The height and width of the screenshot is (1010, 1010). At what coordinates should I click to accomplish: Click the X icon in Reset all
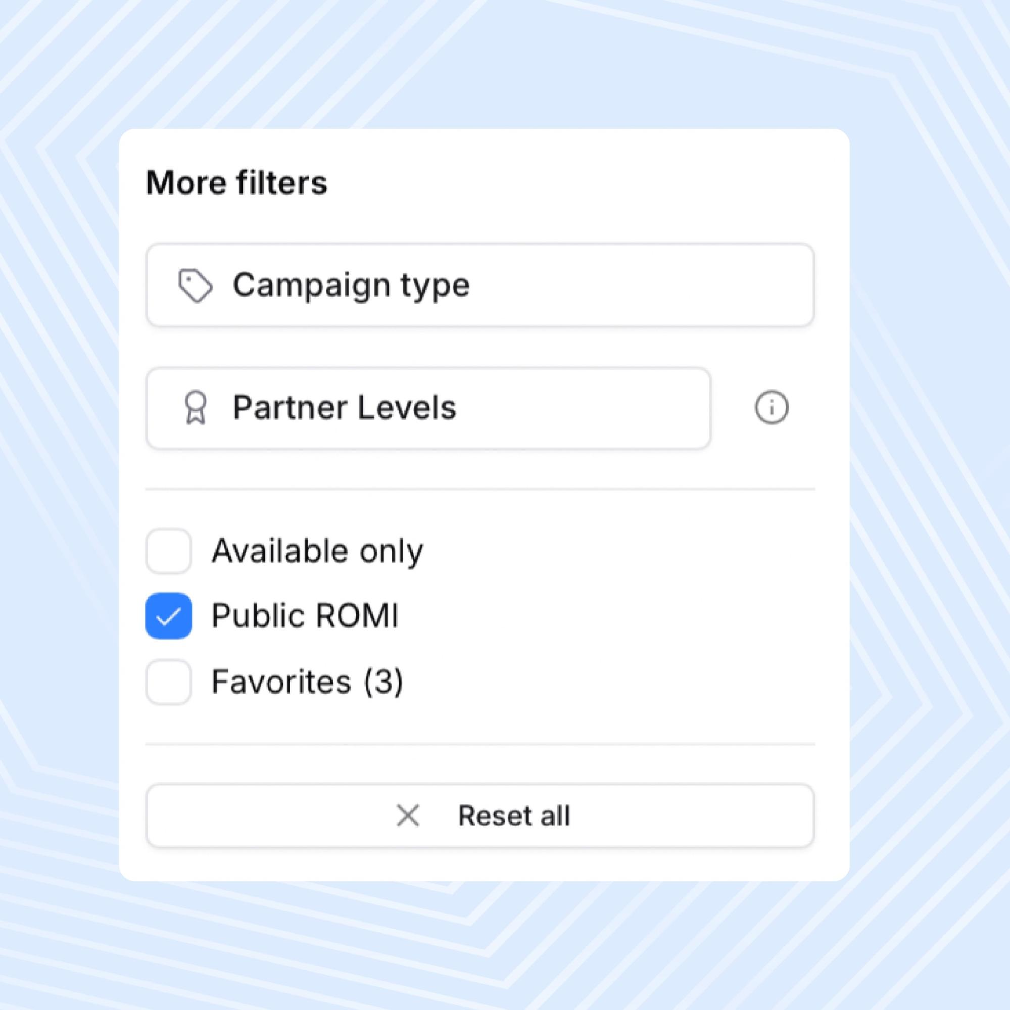(x=408, y=815)
